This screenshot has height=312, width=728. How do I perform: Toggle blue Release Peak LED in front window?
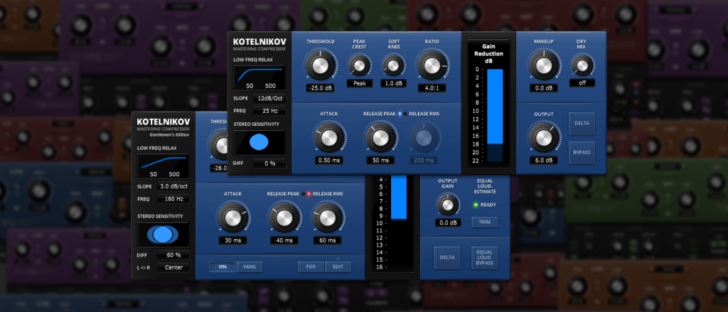tap(400, 114)
